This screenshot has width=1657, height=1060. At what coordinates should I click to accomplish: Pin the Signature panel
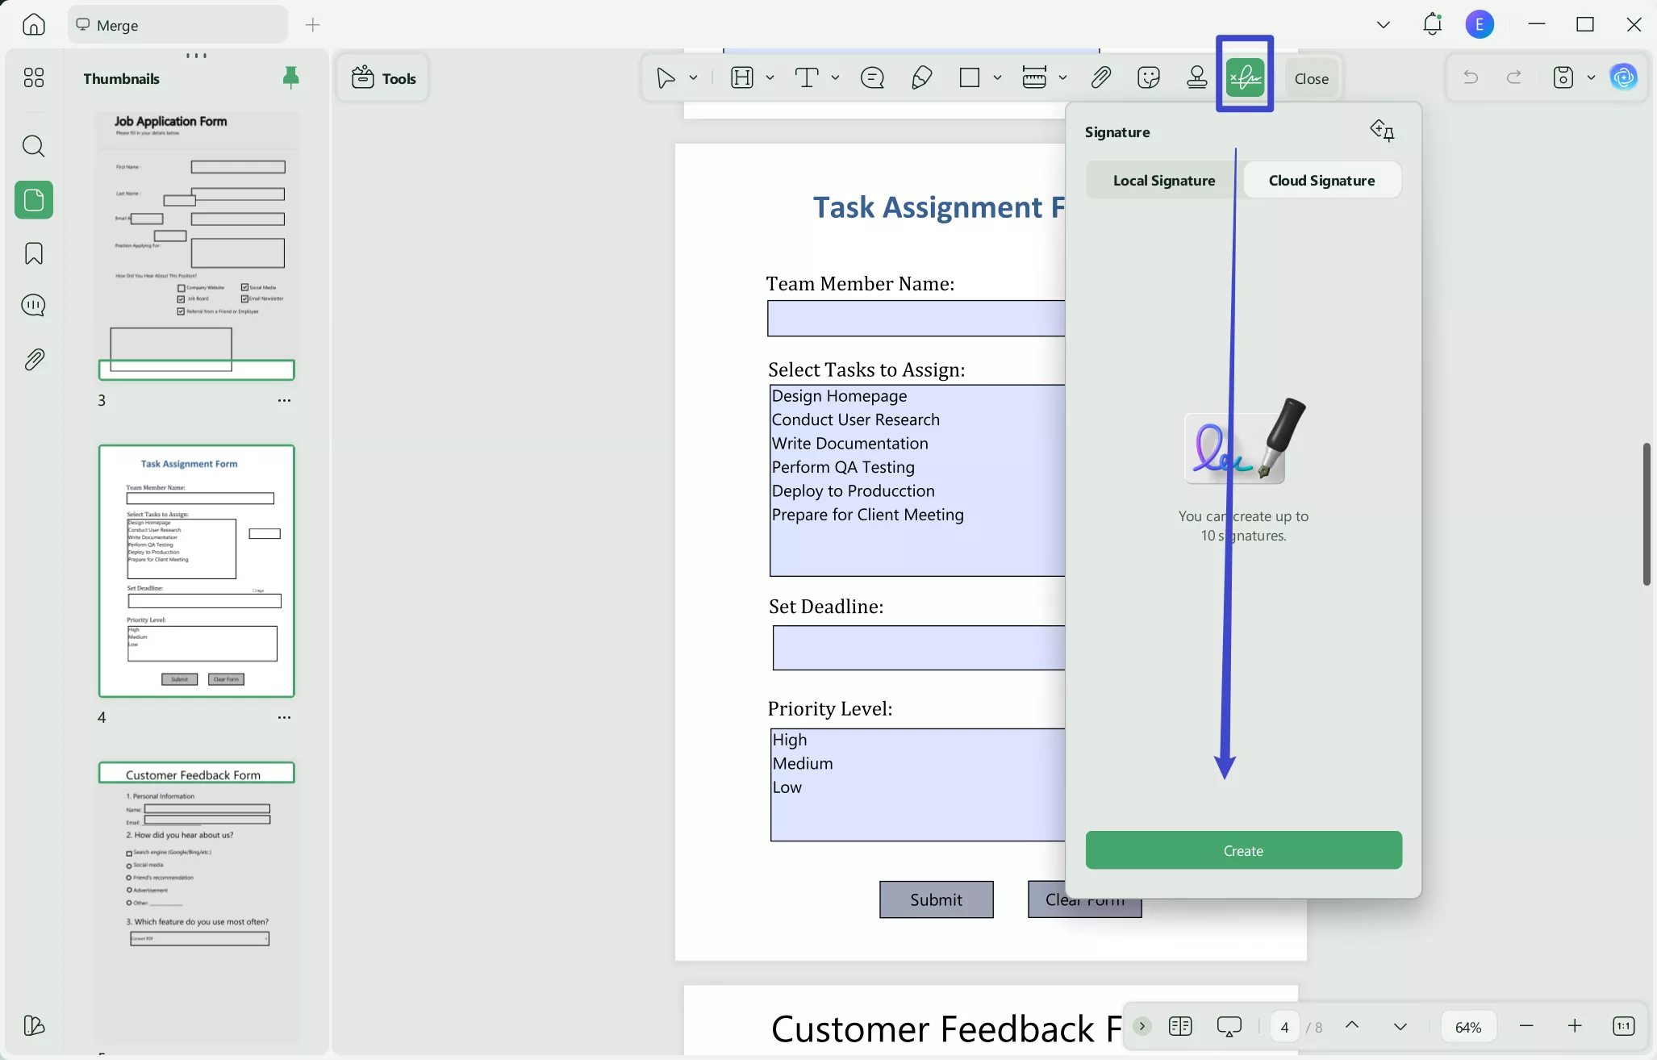pos(1383,130)
